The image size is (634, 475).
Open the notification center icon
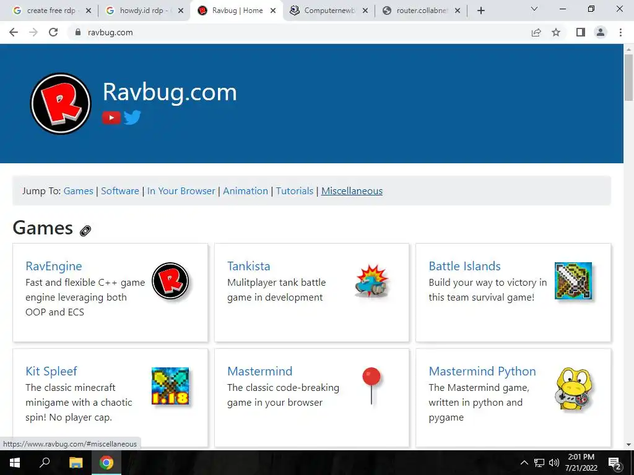[615, 463]
